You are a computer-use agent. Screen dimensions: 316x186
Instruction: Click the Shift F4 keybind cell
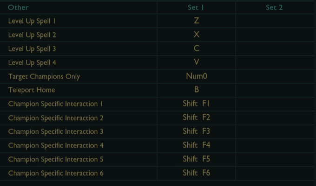pos(196,145)
